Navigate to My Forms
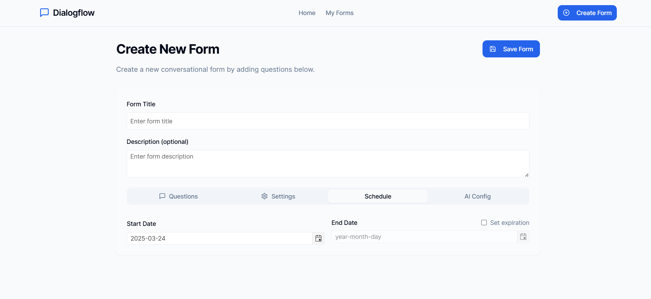 pos(339,13)
